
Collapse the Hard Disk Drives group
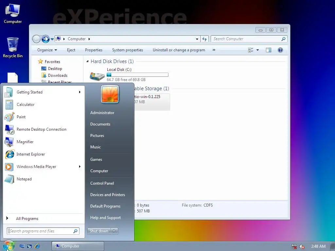pos(87,61)
